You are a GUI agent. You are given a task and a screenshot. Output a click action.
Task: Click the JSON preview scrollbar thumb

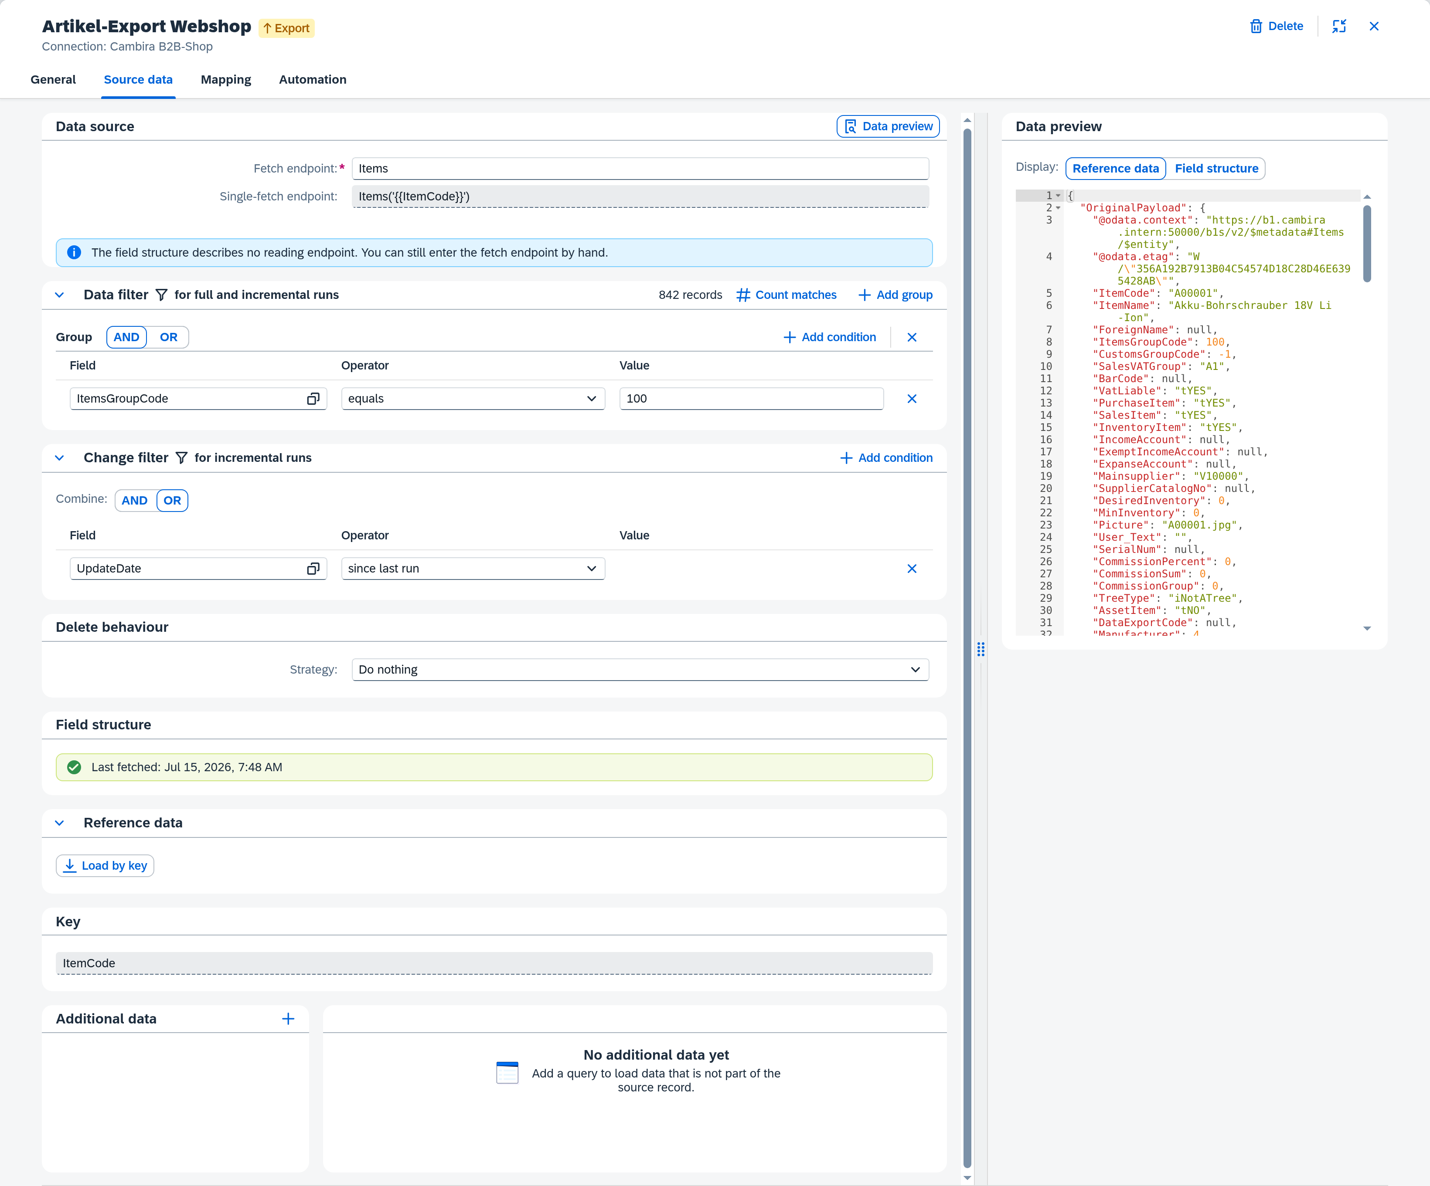tap(1367, 244)
